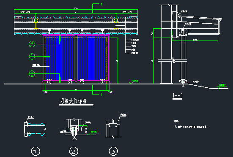Click the 彩板大门详图 drawing title

(73, 101)
